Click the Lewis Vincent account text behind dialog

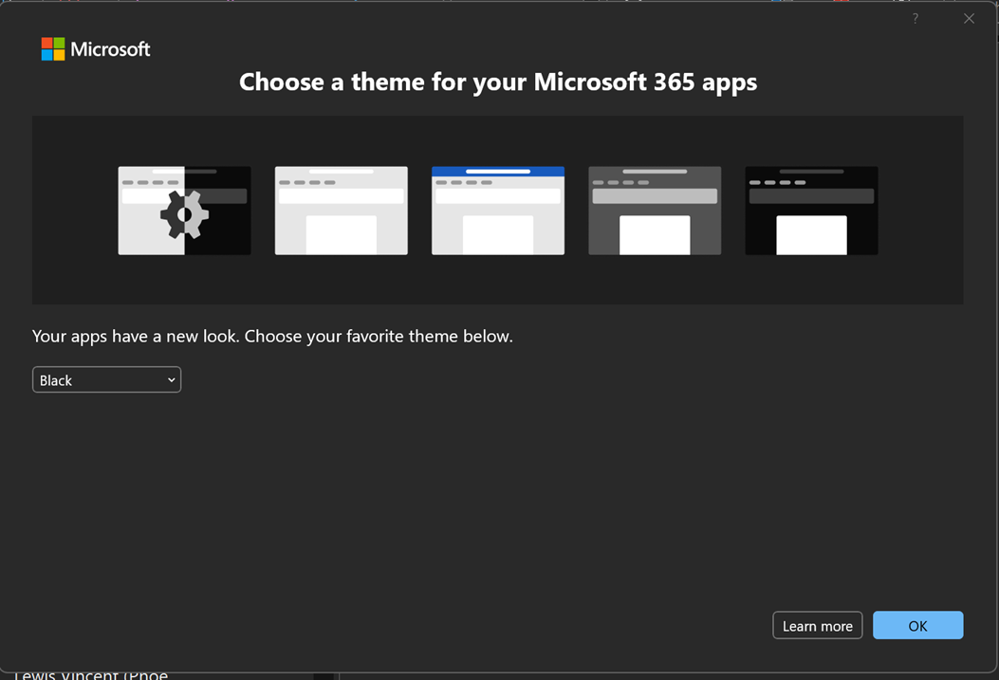(x=91, y=673)
